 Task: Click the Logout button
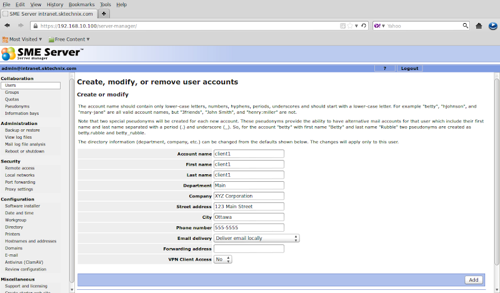pyautogui.click(x=409, y=68)
